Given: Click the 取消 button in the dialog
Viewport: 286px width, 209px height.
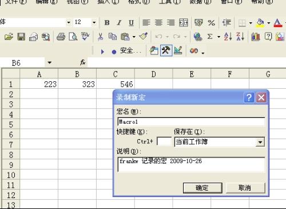Looking at the screenshot, I should click(245, 188).
